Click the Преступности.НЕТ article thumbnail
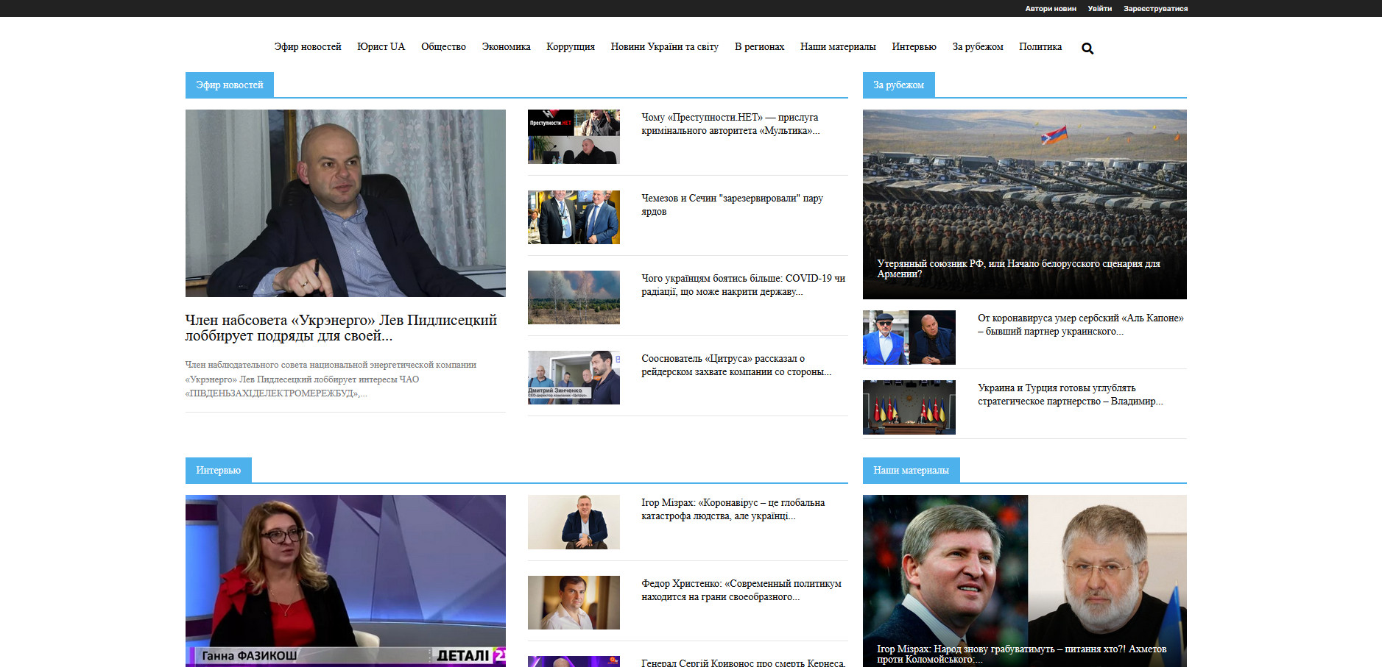The width and height of the screenshot is (1382, 667). point(574,137)
